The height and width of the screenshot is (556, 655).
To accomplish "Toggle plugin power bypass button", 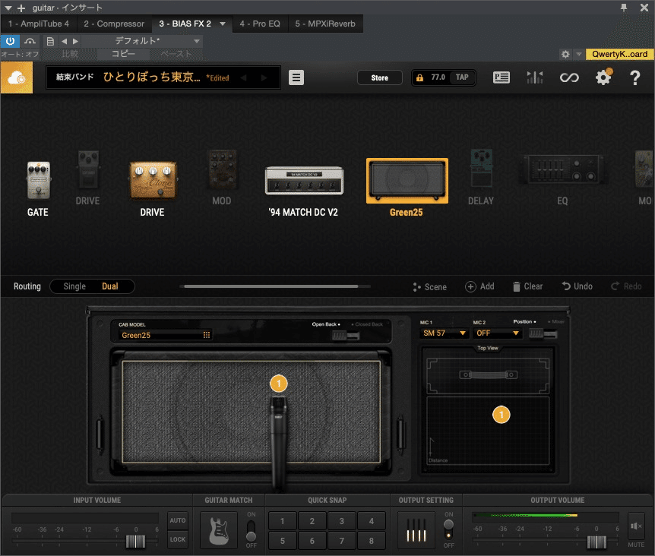I will coord(10,41).
